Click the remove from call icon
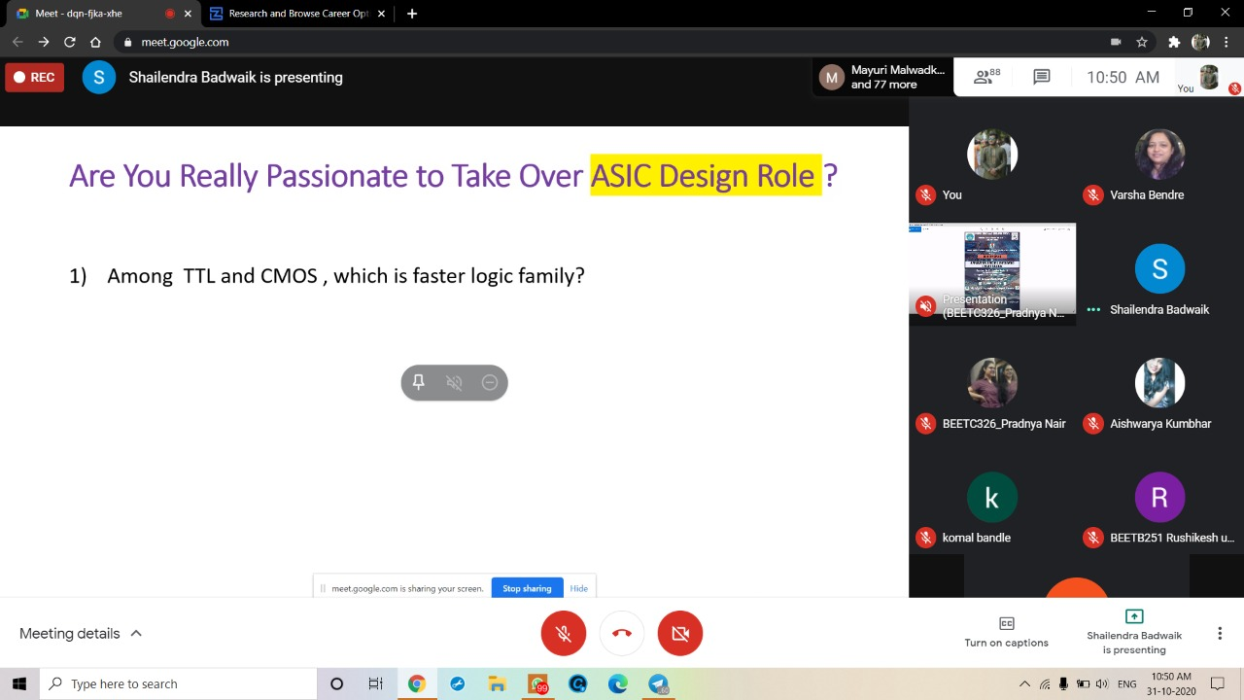 pyautogui.click(x=490, y=382)
